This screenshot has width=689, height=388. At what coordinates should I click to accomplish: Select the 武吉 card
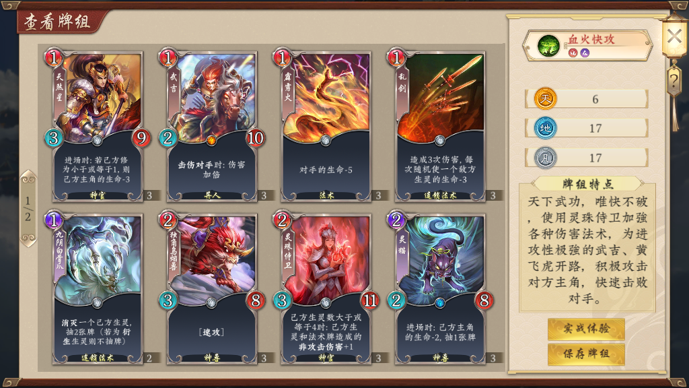click(x=212, y=126)
